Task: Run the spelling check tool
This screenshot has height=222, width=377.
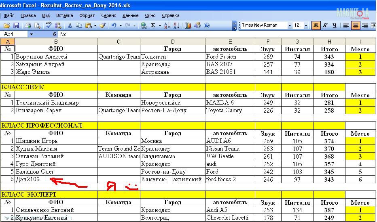Action: click(49, 25)
